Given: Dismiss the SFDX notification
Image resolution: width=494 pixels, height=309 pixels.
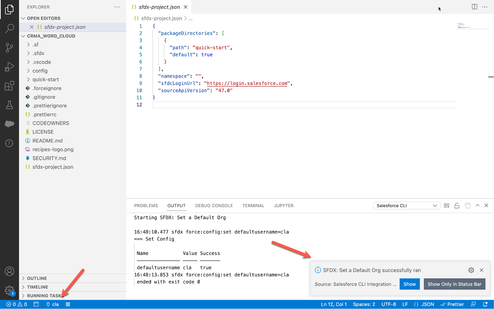Looking at the screenshot, I should [481, 270].
